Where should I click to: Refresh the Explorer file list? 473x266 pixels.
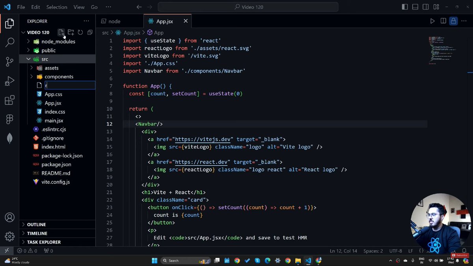tap(80, 32)
